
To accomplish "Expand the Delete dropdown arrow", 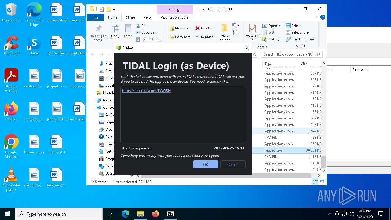I will pyautogui.click(x=213, y=28).
